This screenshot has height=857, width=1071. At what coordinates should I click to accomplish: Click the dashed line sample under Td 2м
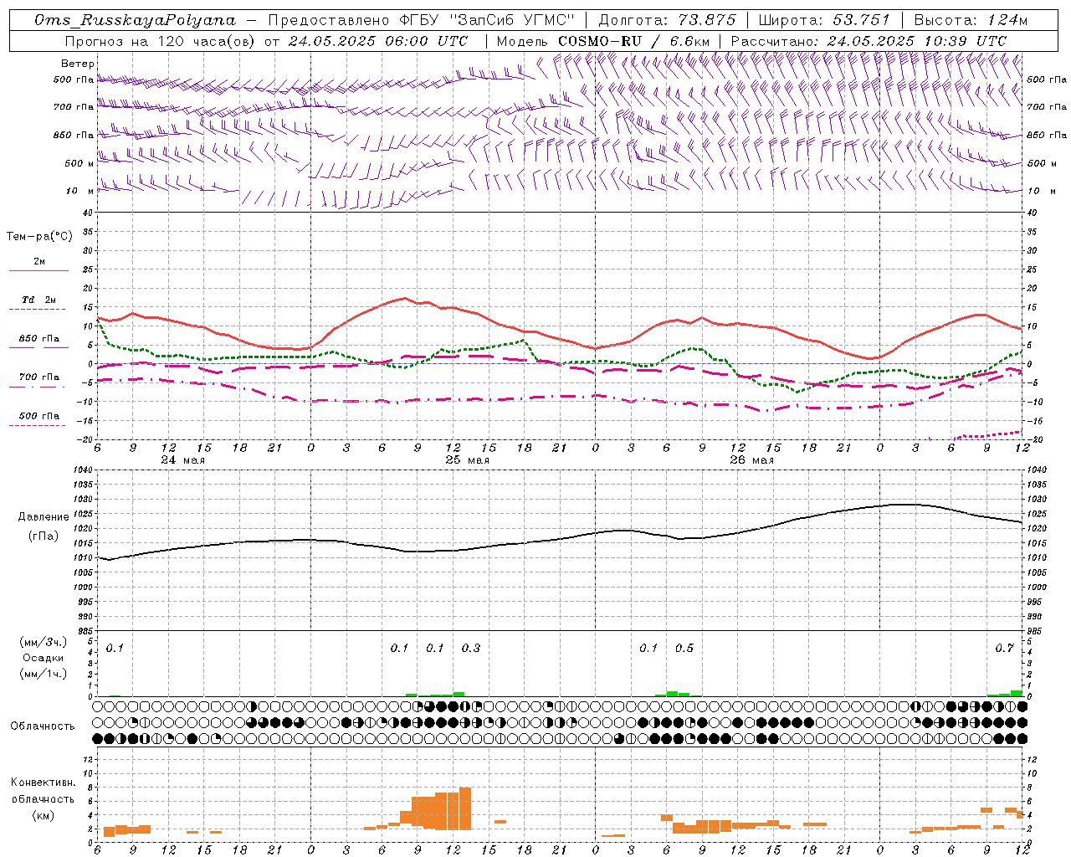click(38, 310)
